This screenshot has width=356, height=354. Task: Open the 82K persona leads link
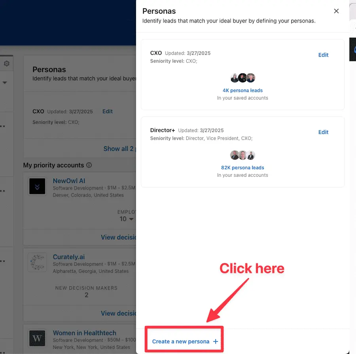[x=242, y=167]
